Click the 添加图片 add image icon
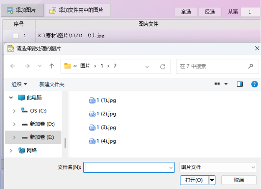The width and height of the screenshot is (261, 189). 10,10
